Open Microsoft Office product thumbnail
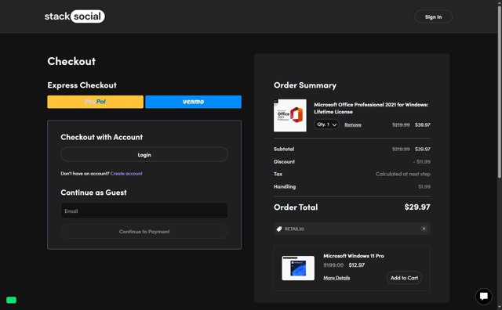The image size is (502, 310). coord(290,115)
